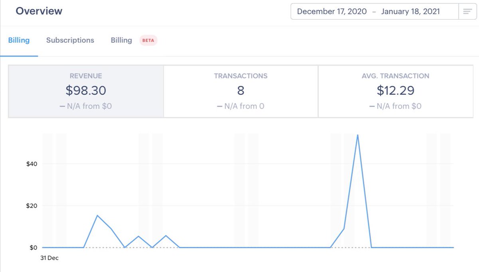Image resolution: width=479 pixels, height=272 pixels.
Task: Select the active Billing tab
Action: 19,40
